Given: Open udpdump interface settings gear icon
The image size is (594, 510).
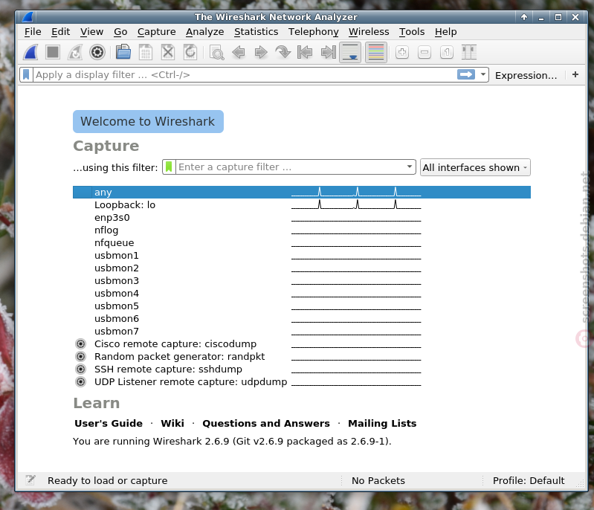Looking at the screenshot, I should click(x=81, y=381).
